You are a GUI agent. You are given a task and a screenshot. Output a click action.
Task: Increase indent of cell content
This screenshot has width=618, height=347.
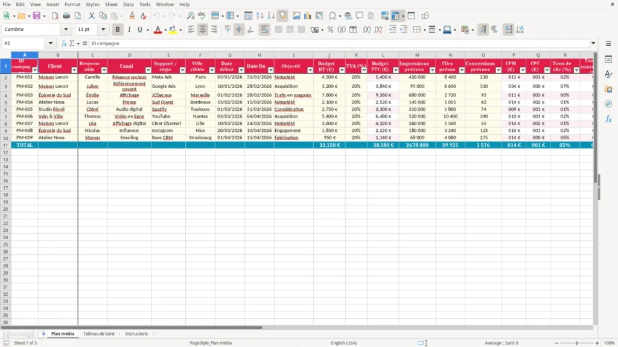point(392,30)
